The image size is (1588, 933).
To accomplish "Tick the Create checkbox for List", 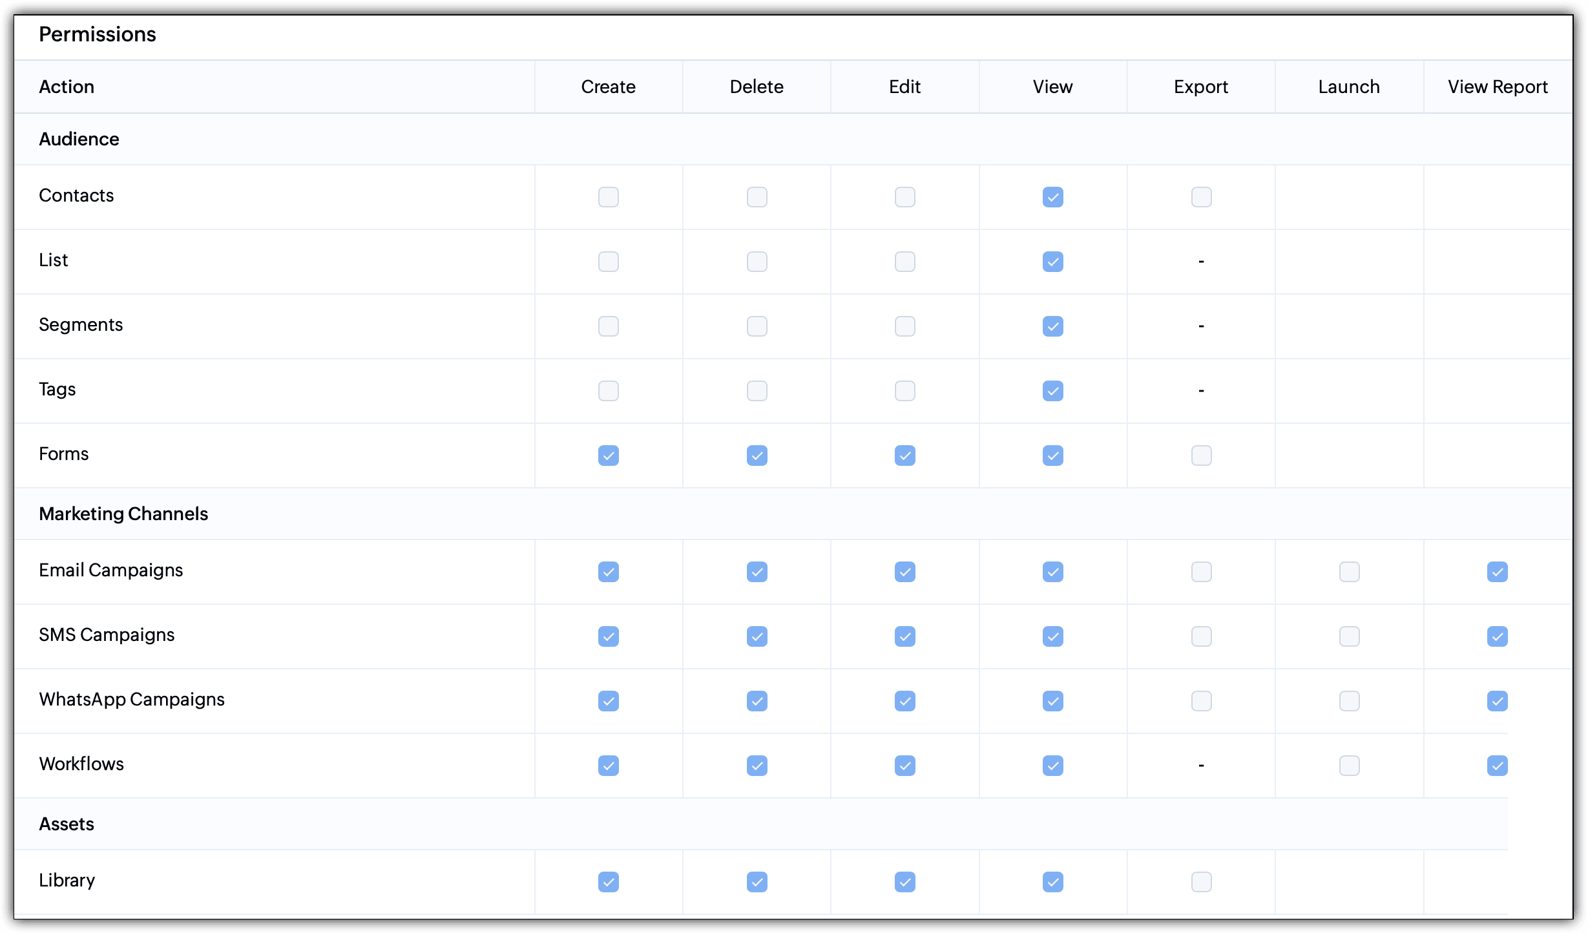I will coord(608,262).
